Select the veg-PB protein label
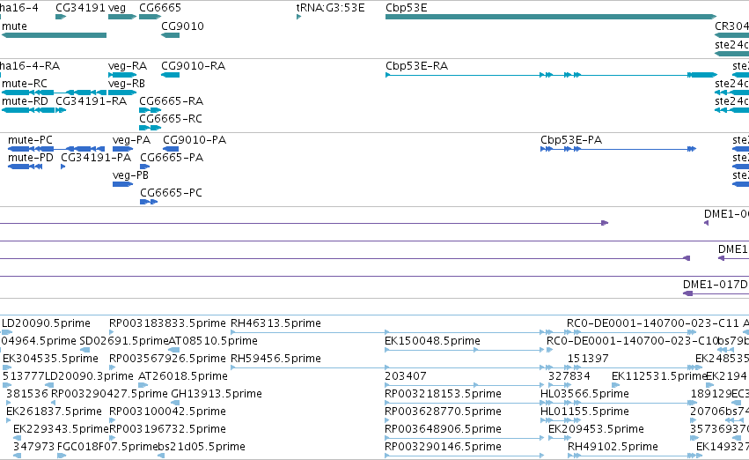This screenshot has height=460, width=749. pyautogui.click(x=130, y=175)
